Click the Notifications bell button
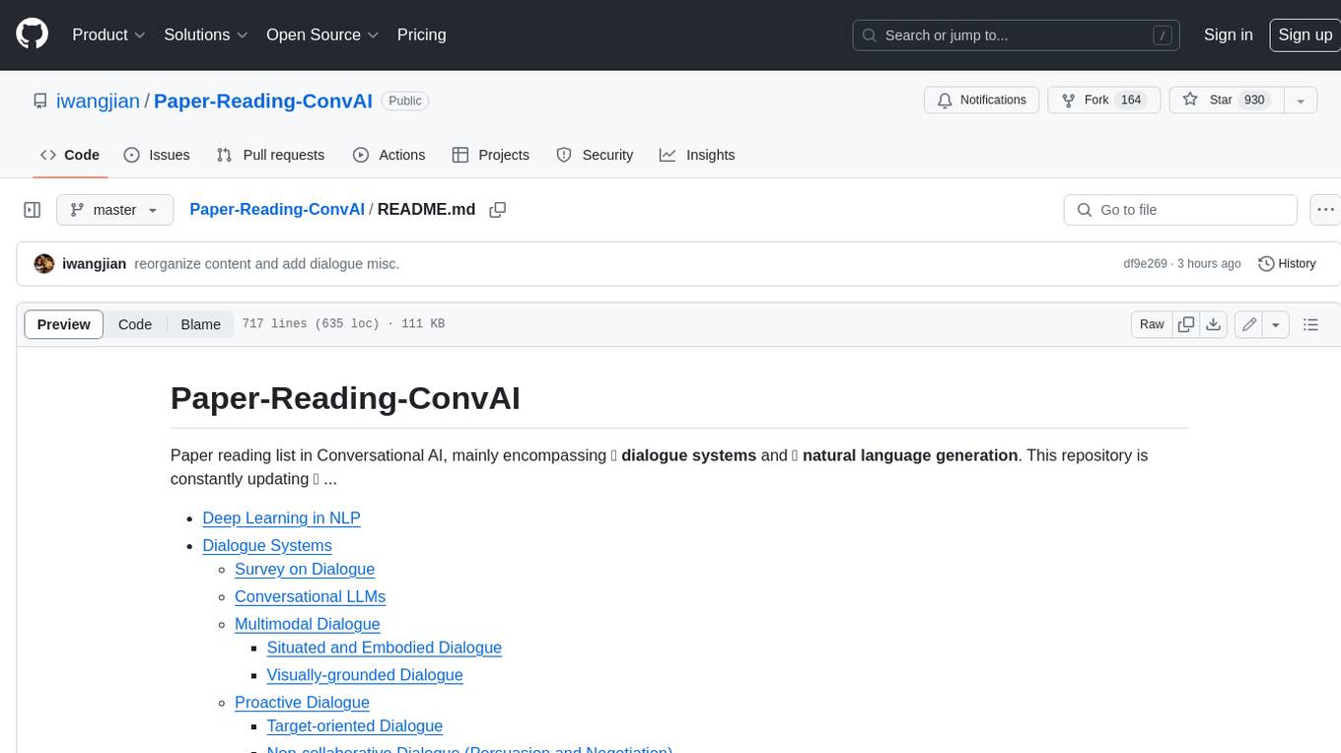The image size is (1341, 753). point(981,101)
